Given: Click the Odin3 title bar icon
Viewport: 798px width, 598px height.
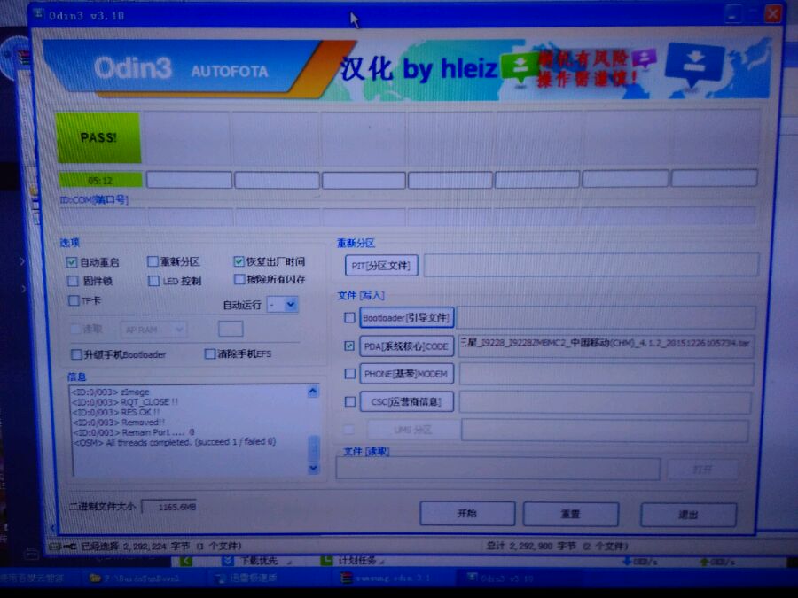Looking at the screenshot, I should [38, 14].
